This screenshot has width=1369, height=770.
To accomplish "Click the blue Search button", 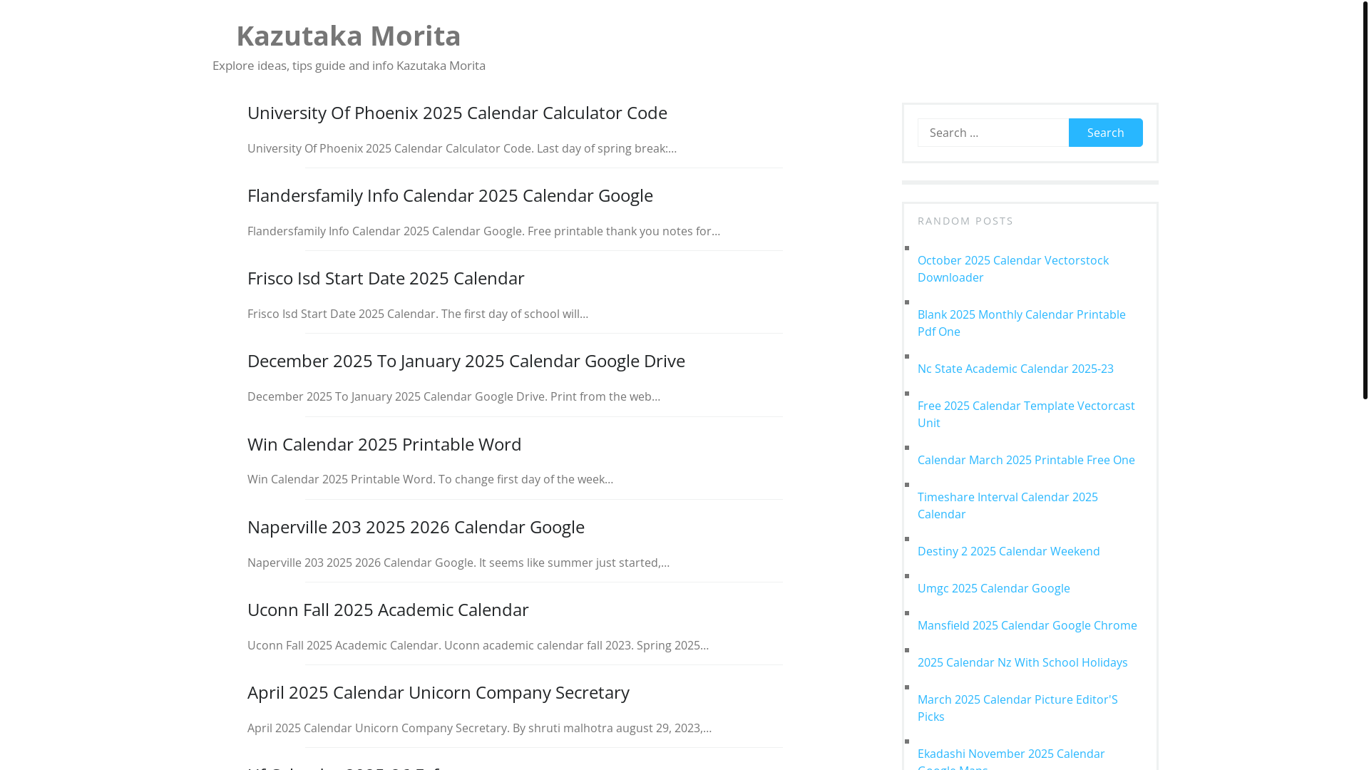I will point(1105,133).
